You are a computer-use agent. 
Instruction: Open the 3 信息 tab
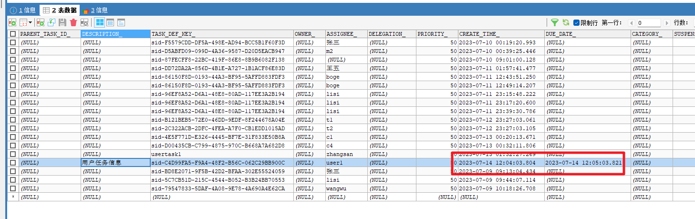coord(95,10)
